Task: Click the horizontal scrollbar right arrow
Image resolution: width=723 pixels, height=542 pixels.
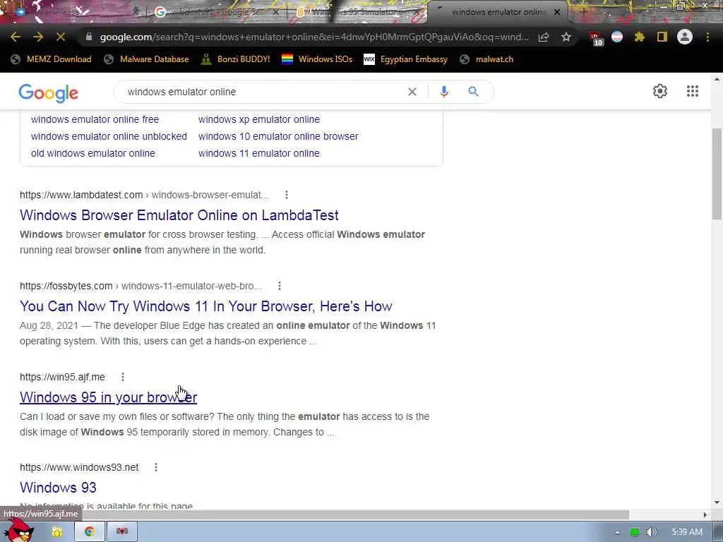Action: pyautogui.click(x=705, y=514)
